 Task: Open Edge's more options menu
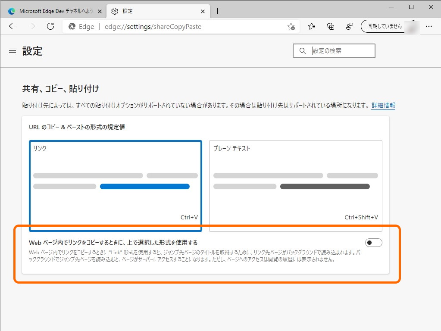pos(429,26)
